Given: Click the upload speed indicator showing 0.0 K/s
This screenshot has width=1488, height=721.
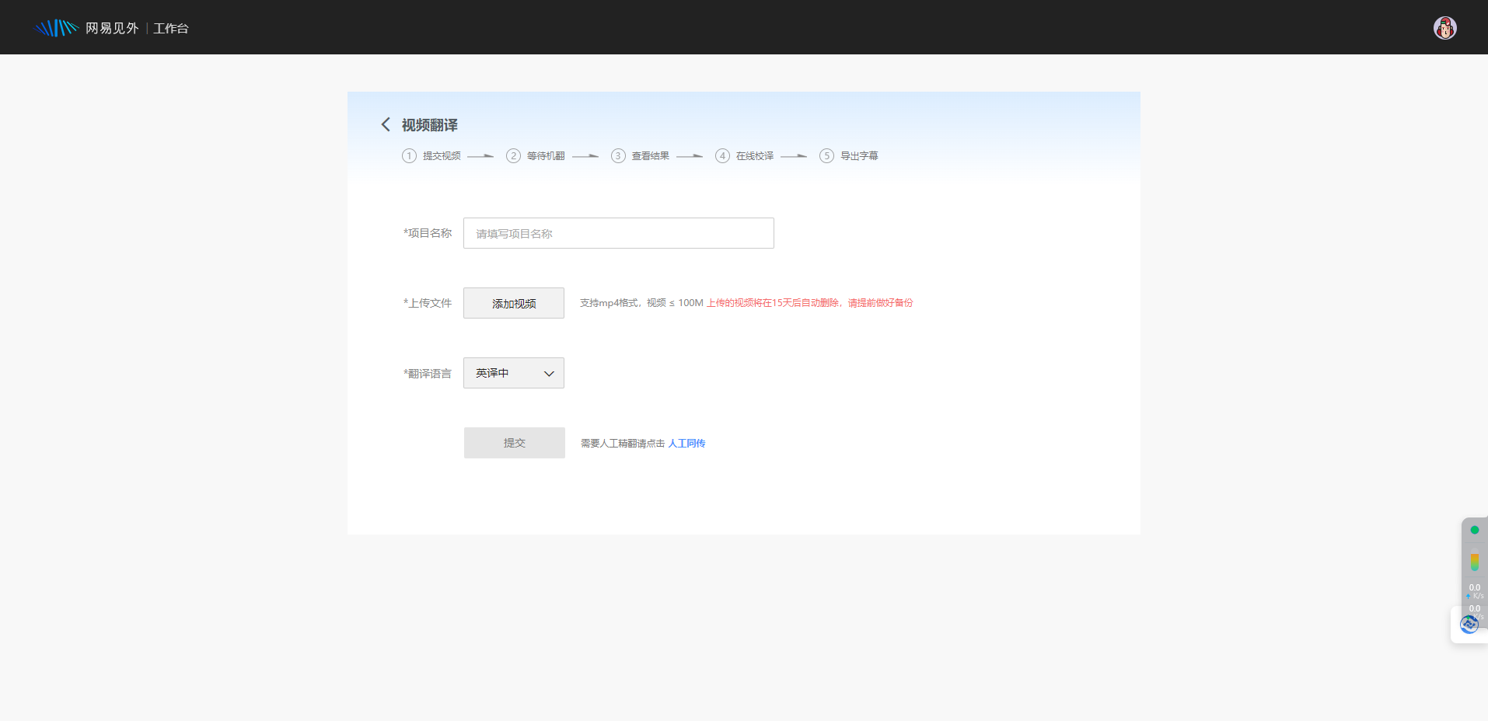Looking at the screenshot, I should pos(1475,592).
